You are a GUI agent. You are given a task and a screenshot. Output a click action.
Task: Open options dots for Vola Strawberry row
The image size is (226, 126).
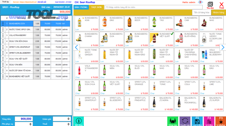3,35
